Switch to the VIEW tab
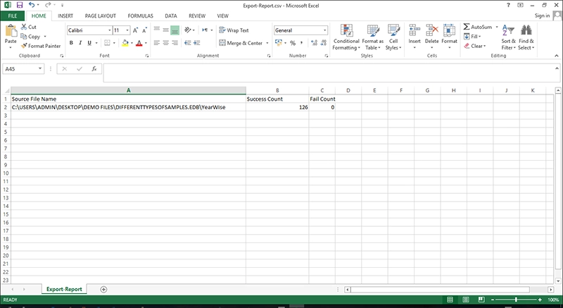563x308 pixels. (x=222, y=16)
